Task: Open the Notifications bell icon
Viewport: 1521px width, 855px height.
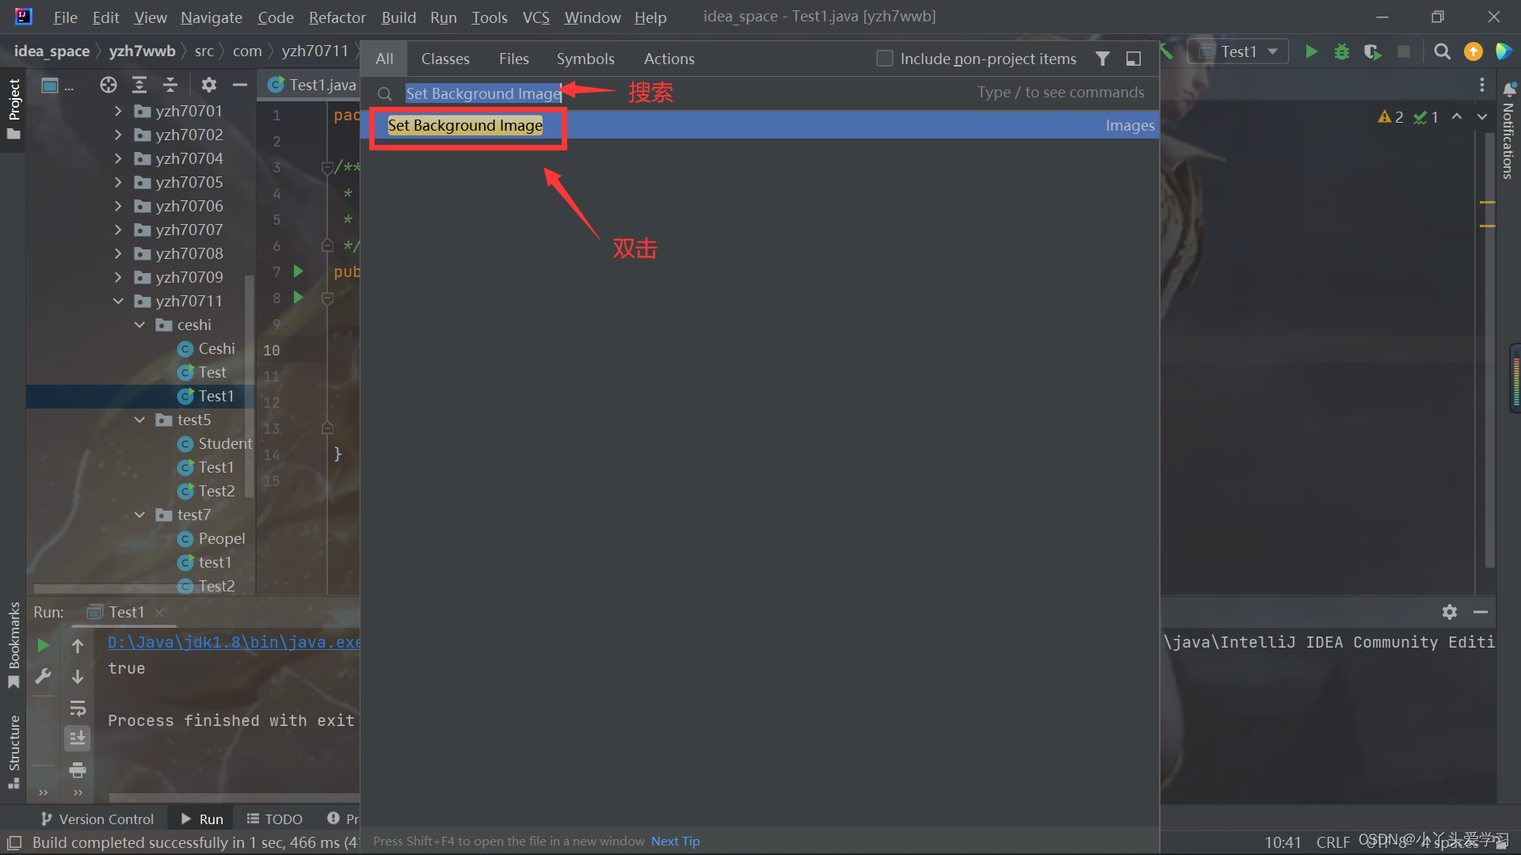Action: [x=1509, y=90]
